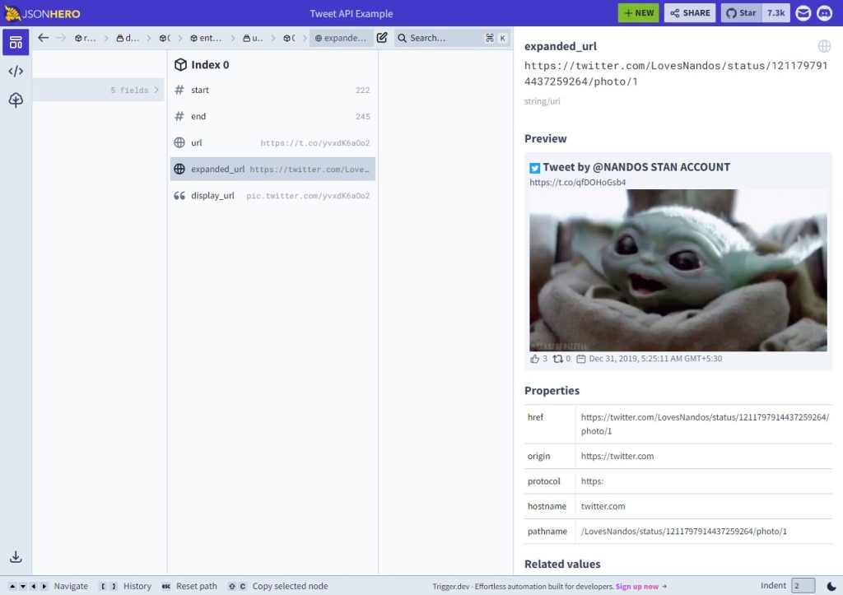
Task: Click the href property value
Action: (x=705, y=424)
